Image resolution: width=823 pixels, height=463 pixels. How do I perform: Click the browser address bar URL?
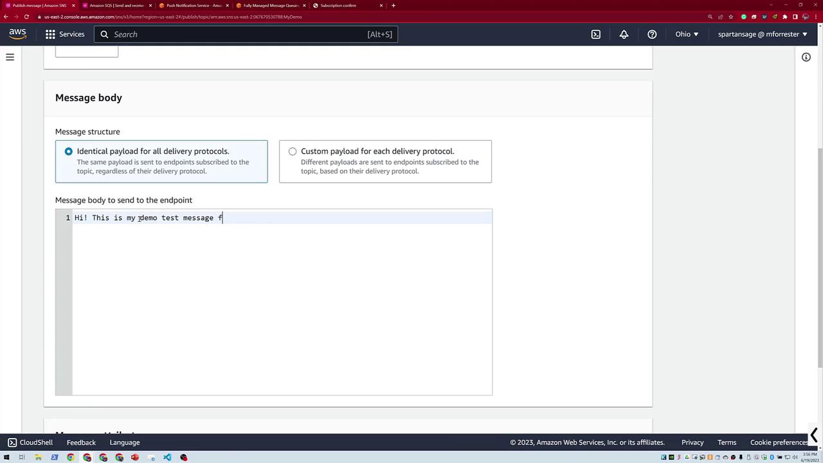click(173, 17)
